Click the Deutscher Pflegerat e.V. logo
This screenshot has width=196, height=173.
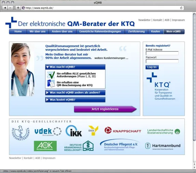pos(120,145)
